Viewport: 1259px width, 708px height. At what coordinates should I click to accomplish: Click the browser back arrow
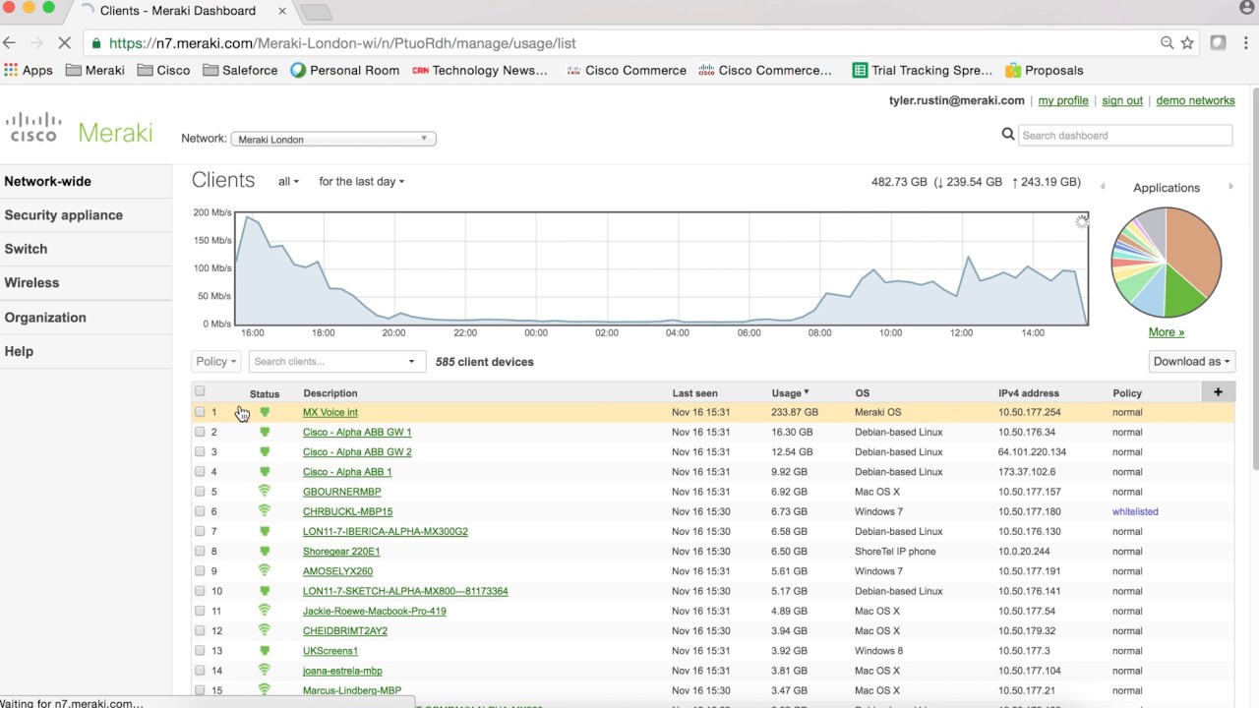point(10,43)
